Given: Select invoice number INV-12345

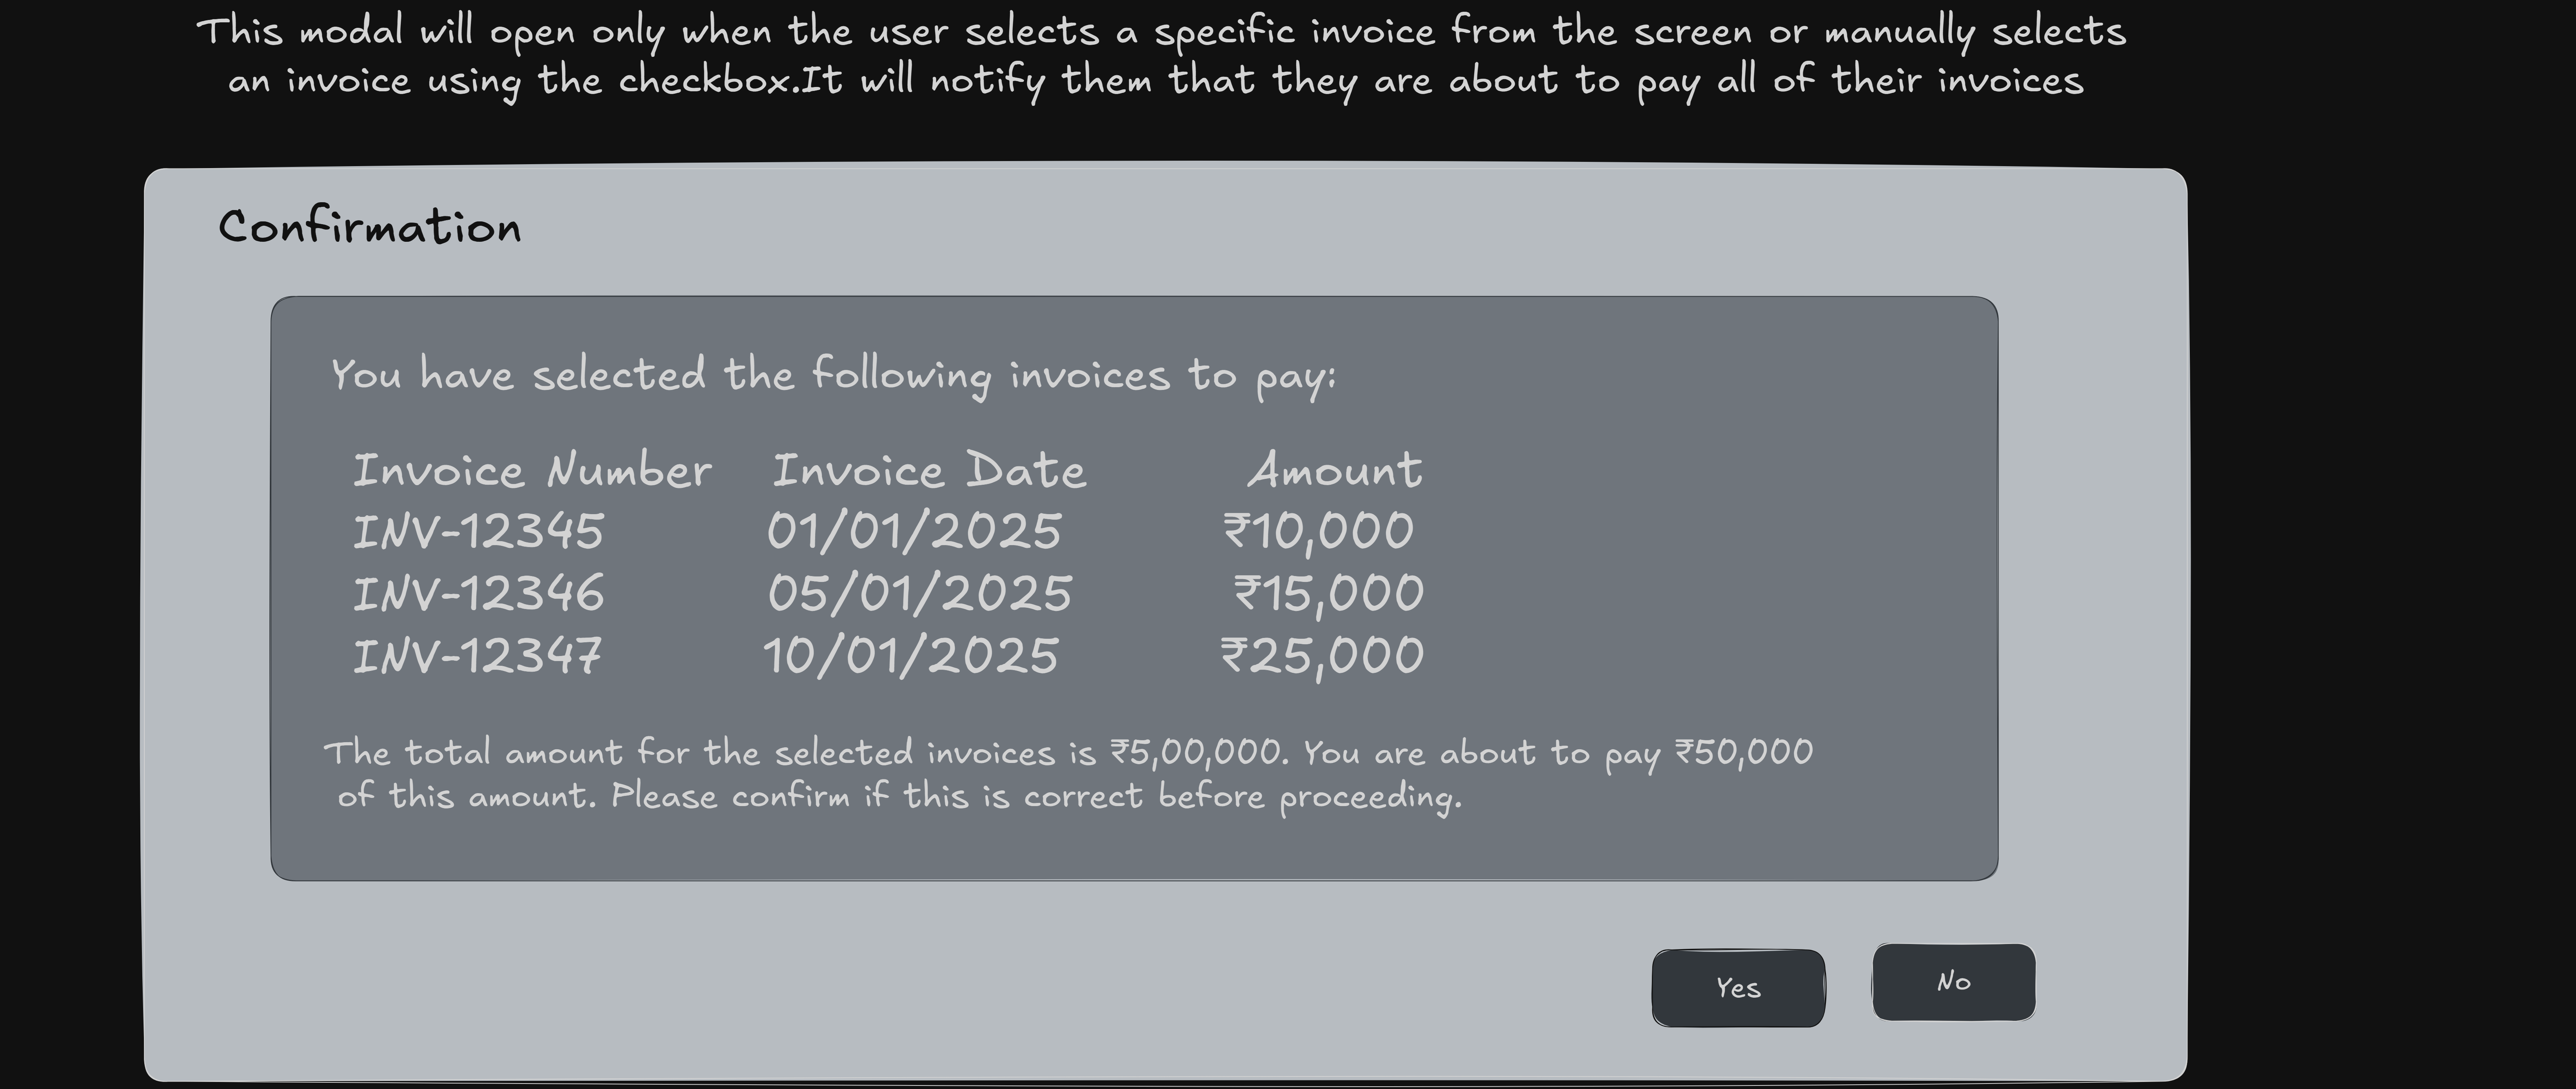Looking at the screenshot, I should point(478,531).
